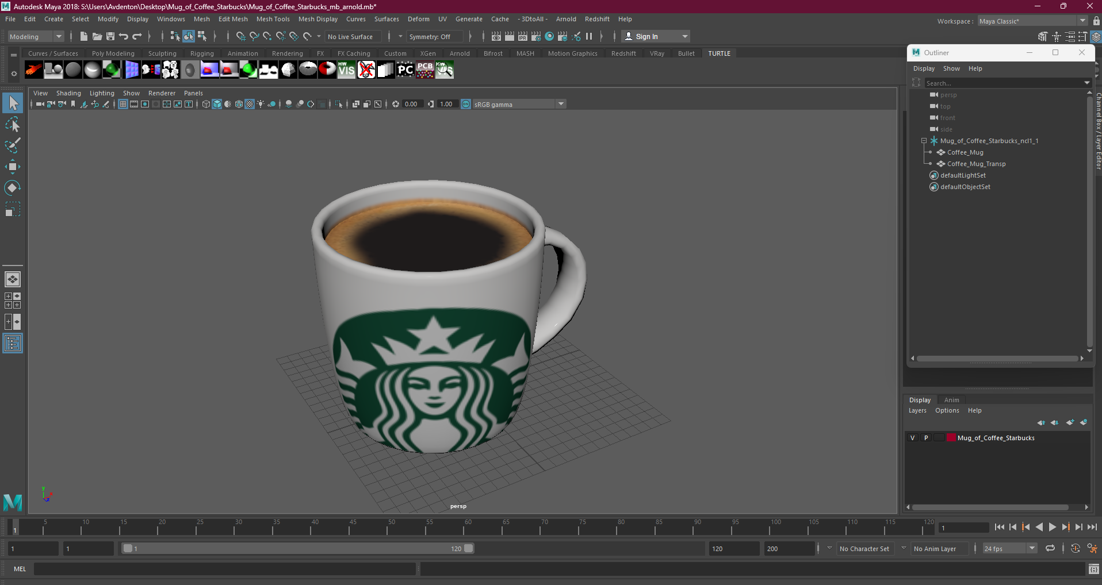
Task: Click the orange hand shelf icon
Action: click(34, 70)
